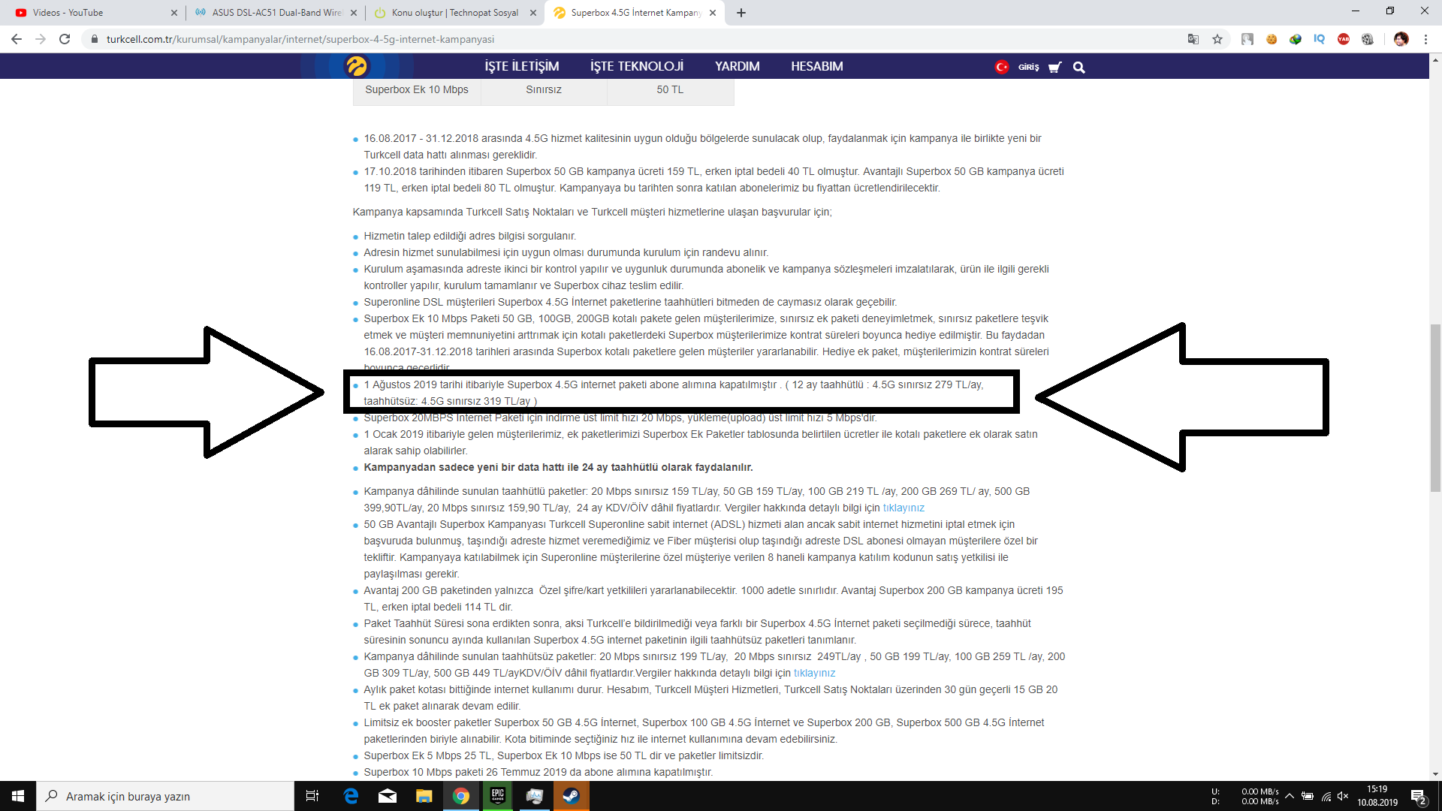This screenshot has height=811, width=1442.
Task: Click the Sınırsız table cell
Action: [x=544, y=89]
